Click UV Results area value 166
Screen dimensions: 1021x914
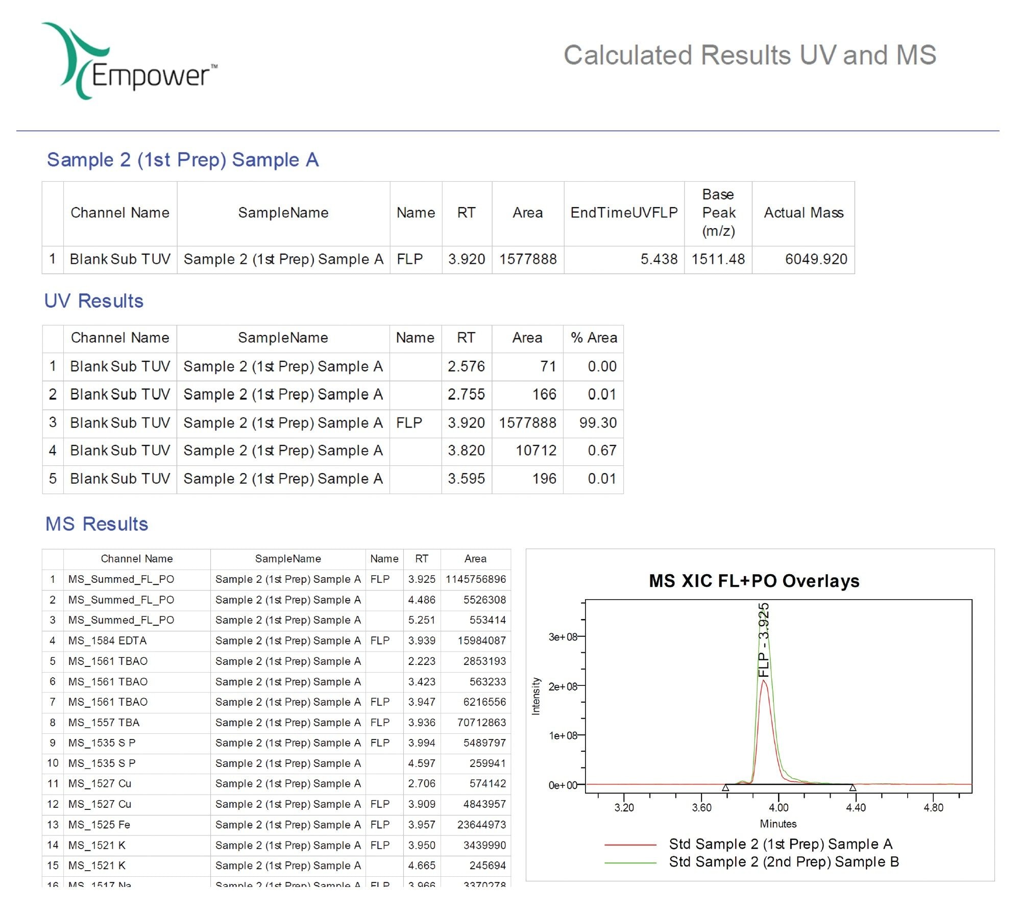coord(544,394)
